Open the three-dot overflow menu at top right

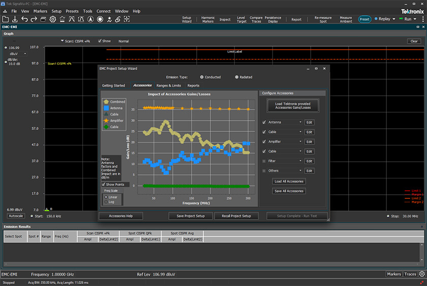422,19
